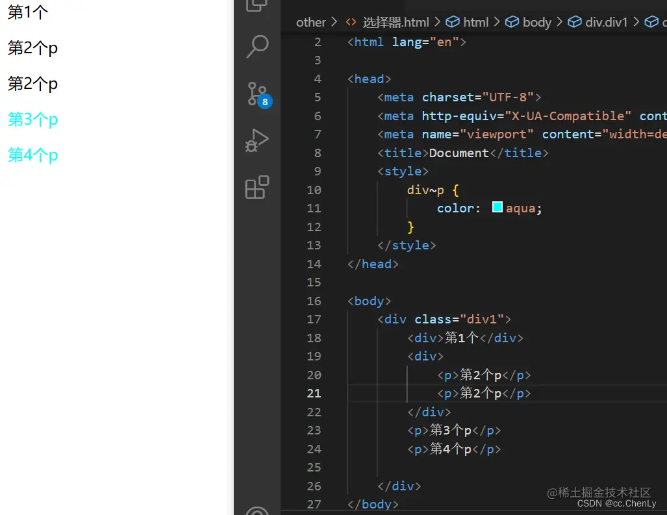Open the Explorer view in activity bar
Screen dimensions: 667x515
coord(257,5)
